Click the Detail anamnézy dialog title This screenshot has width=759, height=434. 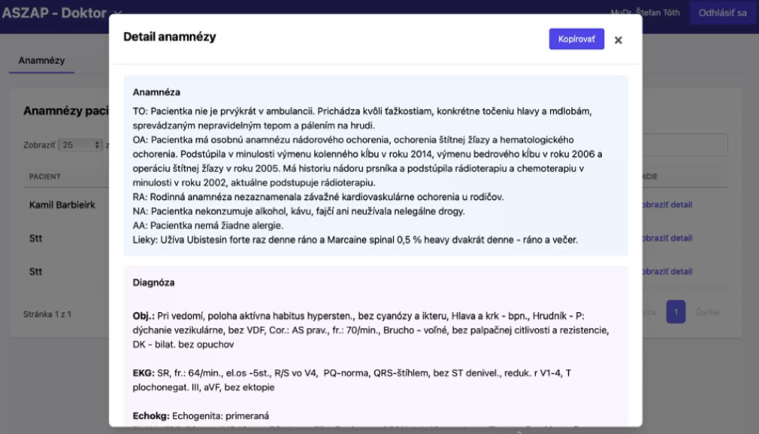click(170, 37)
